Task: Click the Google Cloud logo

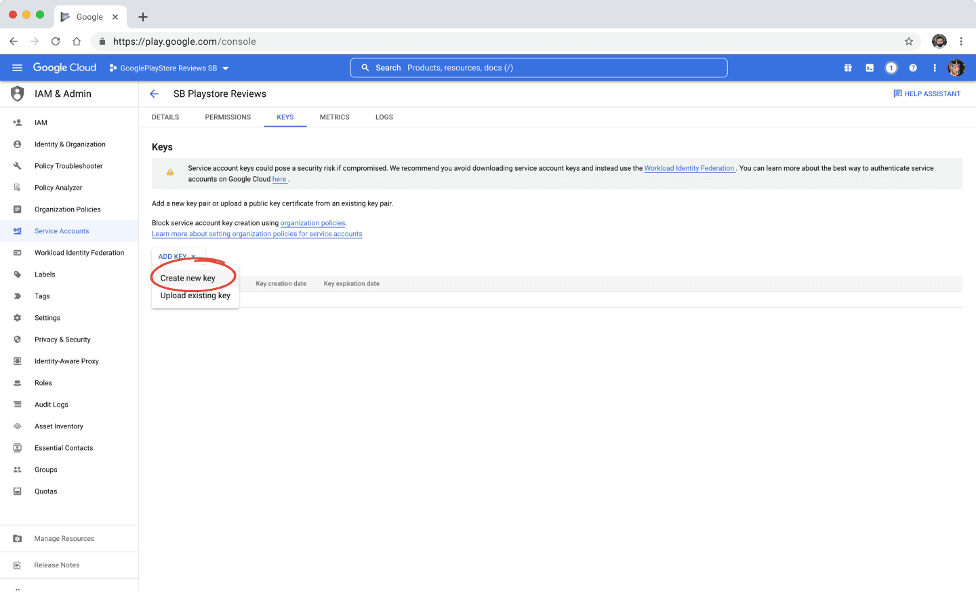Action: pos(64,68)
